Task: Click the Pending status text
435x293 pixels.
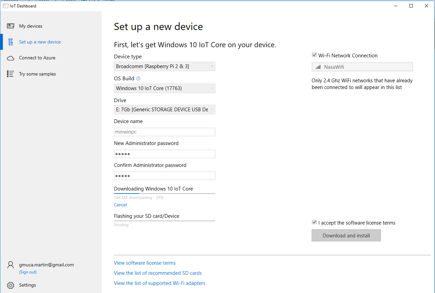Action: point(121,225)
